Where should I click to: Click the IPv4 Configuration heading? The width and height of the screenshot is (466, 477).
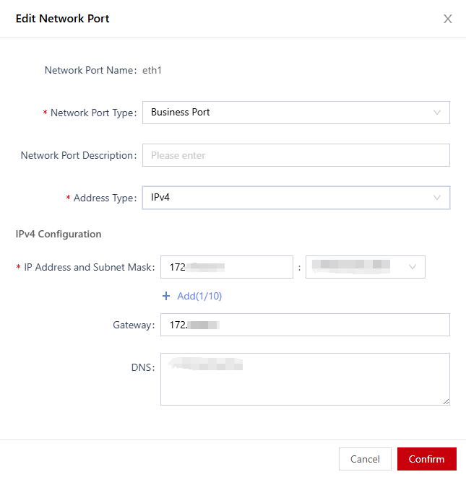coord(59,235)
